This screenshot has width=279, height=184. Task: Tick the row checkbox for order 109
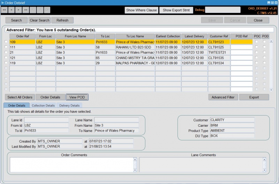coord(6,42)
